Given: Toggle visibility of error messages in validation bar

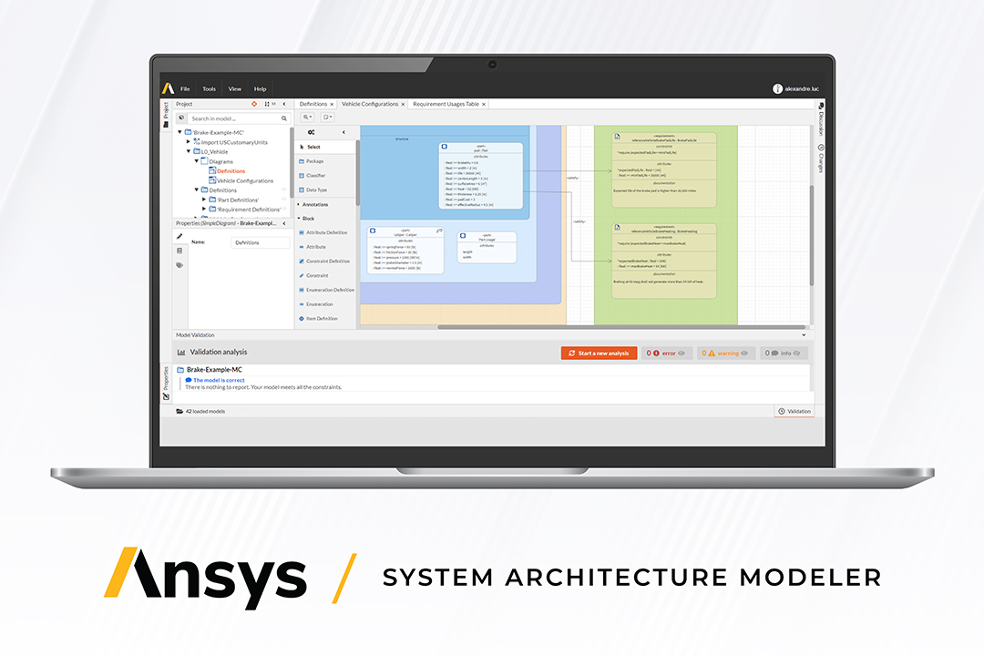Looking at the screenshot, I should [681, 353].
